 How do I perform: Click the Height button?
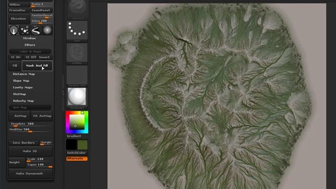tap(17, 162)
